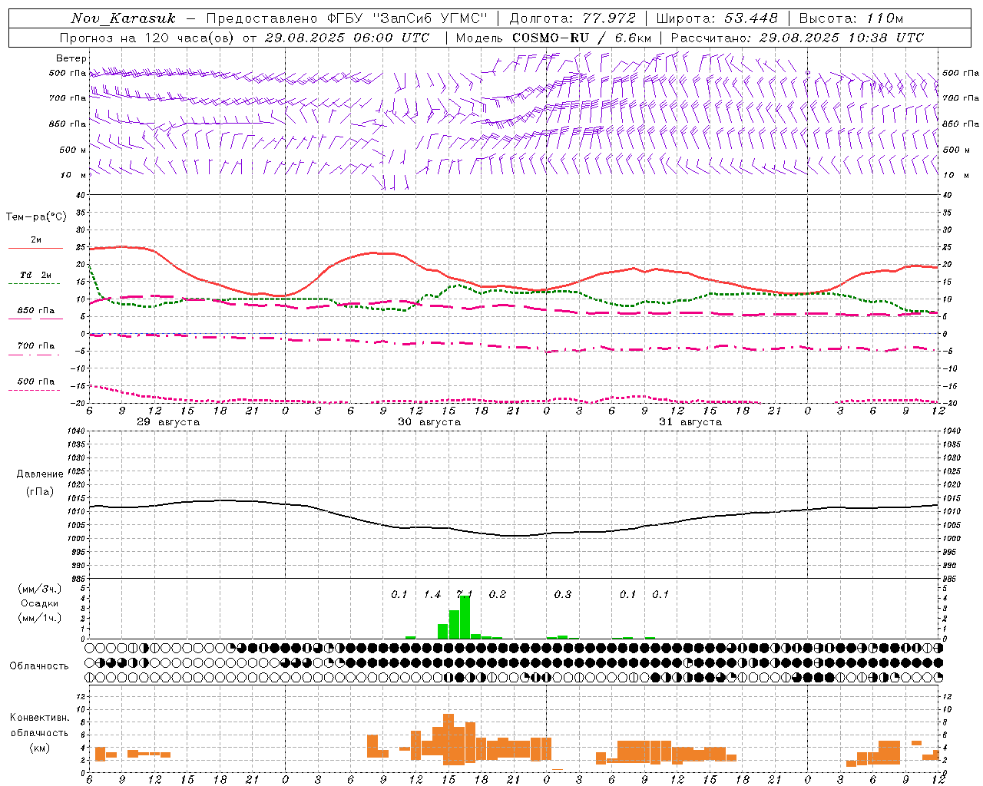Screen dimensions: 983x786
Task: Click the Широта: 53.448 value
Action: point(717,18)
